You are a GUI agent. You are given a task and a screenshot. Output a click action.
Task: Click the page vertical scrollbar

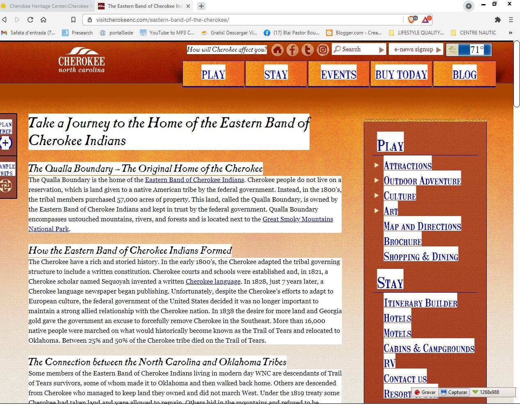click(x=516, y=74)
